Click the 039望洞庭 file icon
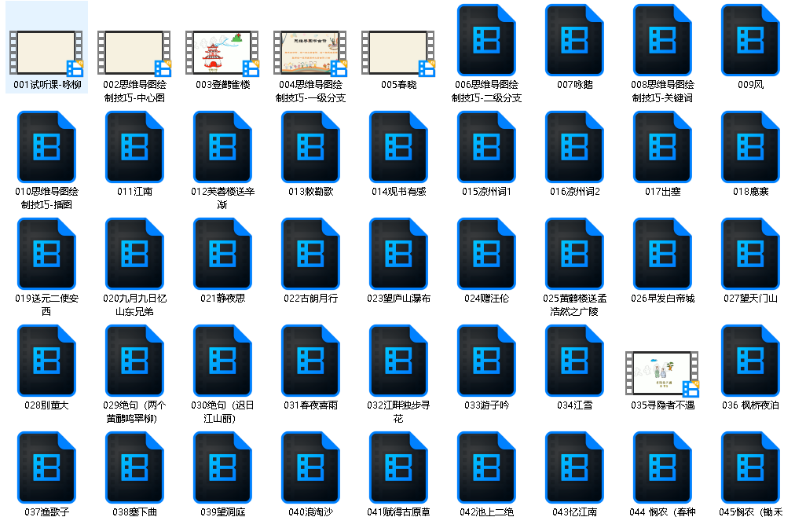The height and width of the screenshot is (517, 795). (x=222, y=467)
